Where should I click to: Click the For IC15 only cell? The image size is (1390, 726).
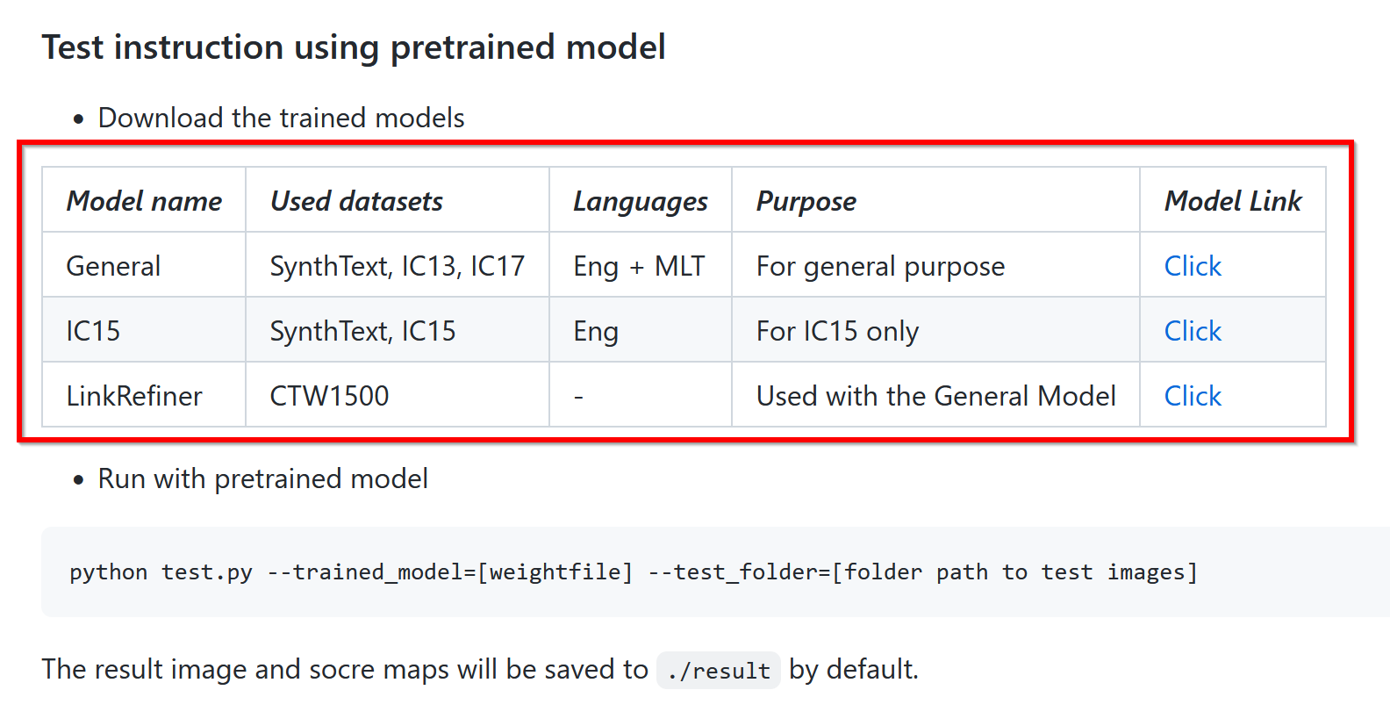837,331
